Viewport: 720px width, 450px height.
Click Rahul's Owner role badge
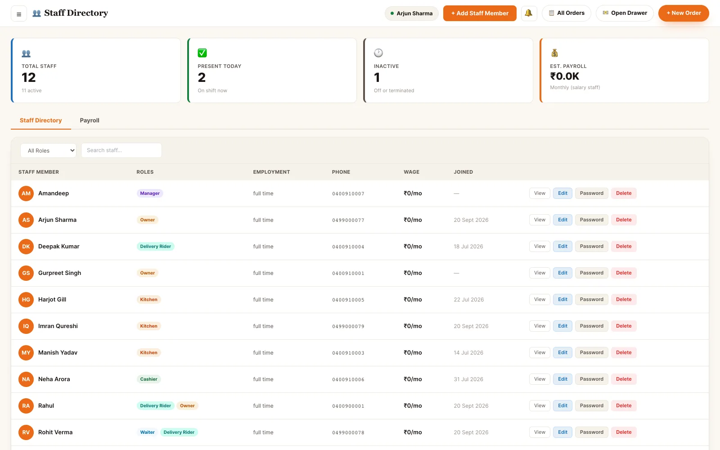pyautogui.click(x=187, y=406)
